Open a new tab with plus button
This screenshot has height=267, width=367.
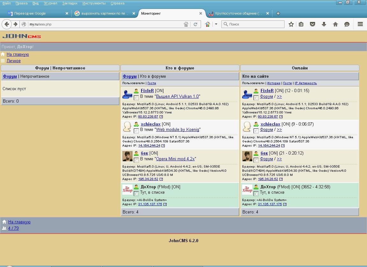[278, 13]
